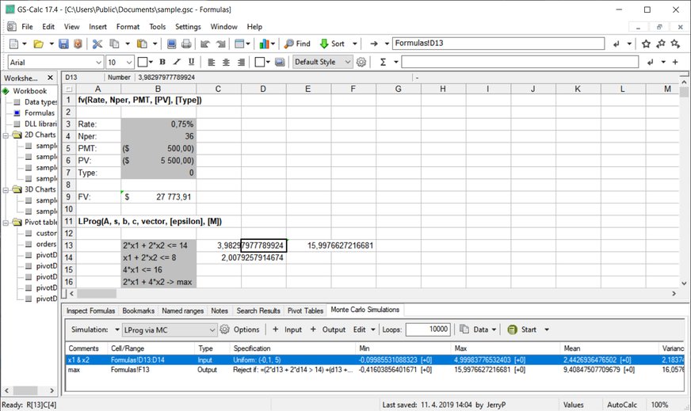Click the Cut scissors icon
Image resolution: width=691 pixels, height=411 pixels.
(x=97, y=44)
